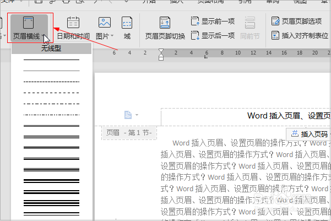This screenshot has width=331, height=221.
Task: Click the 同前节 same as previous button
Action: point(250,28)
